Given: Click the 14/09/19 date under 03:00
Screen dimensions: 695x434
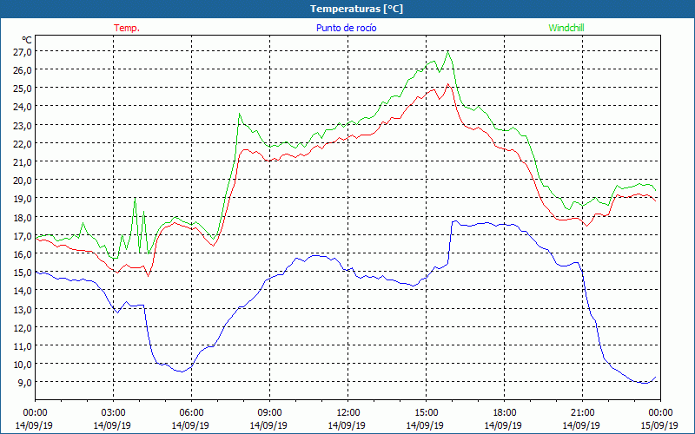Looking at the screenshot, I should (112, 425).
